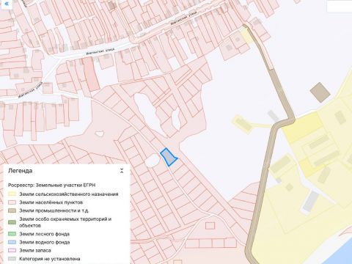The height and width of the screenshot is (264, 352).
Task: Click 'Земли запаса' legend label
Action: (x=35, y=250)
